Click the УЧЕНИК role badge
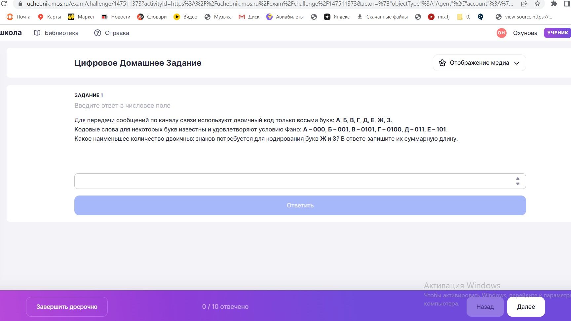571x321 pixels. coord(557,33)
